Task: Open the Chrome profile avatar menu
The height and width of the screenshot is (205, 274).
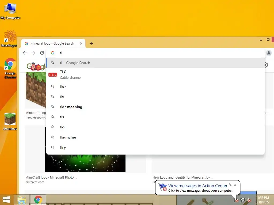Action: (x=269, y=53)
